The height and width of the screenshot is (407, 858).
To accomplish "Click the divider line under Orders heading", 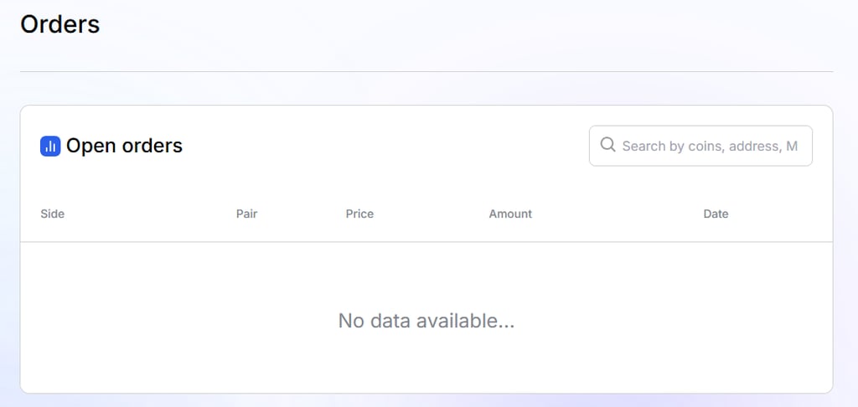I will pyautogui.click(x=426, y=72).
